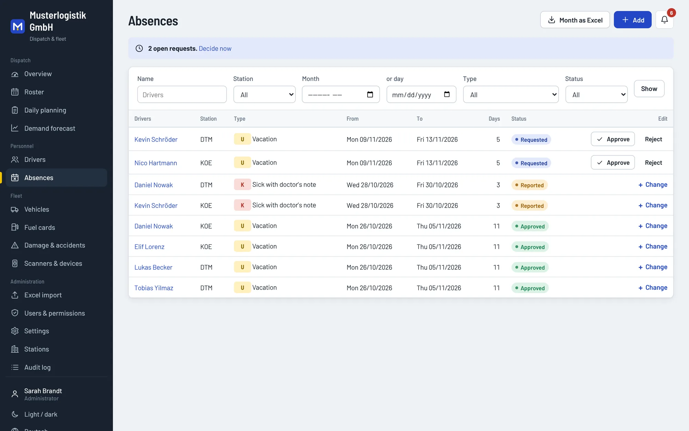Click the Excel import upload icon
Image resolution: width=689 pixels, height=431 pixels.
click(15, 295)
